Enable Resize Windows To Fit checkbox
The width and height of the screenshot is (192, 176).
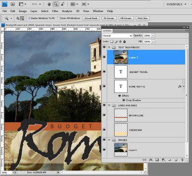tap(29, 18)
